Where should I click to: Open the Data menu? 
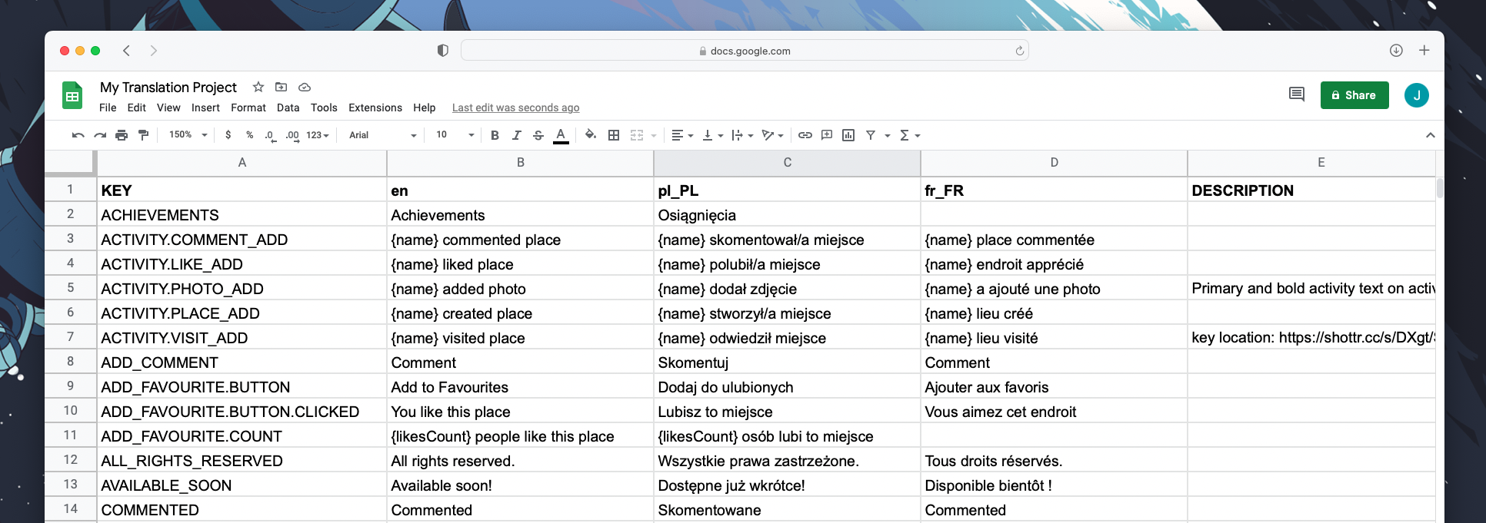[x=288, y=108]
